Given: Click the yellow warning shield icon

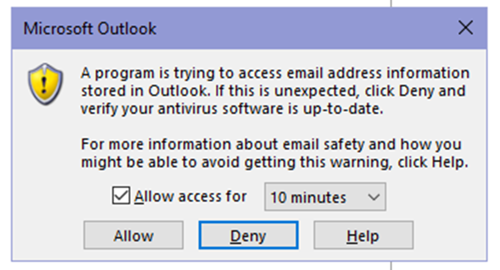Looking at the screenshot, I should [x=45, y=84].
